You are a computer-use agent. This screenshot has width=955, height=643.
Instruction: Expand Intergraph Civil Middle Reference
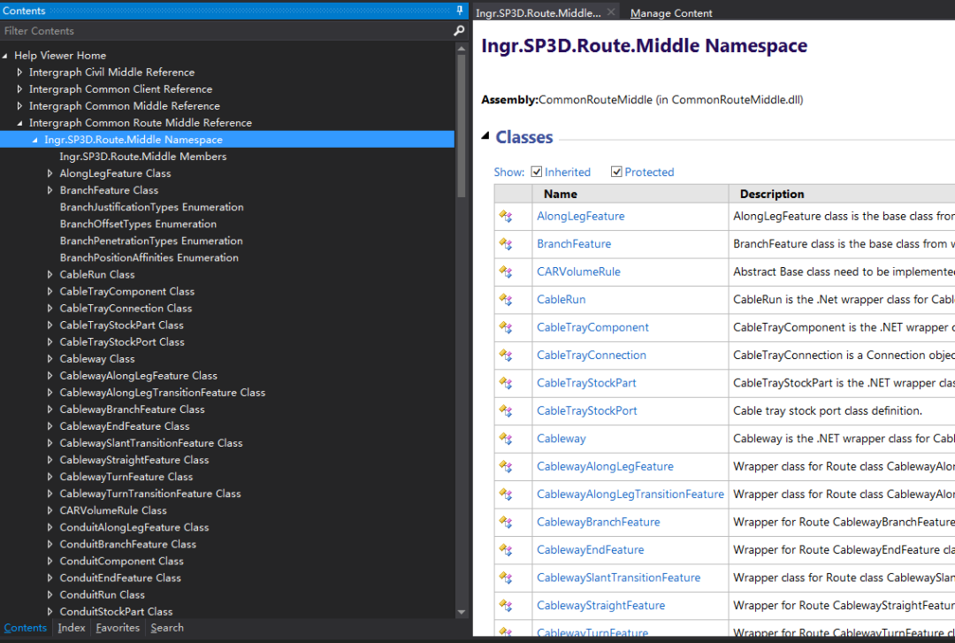(19, 72)
